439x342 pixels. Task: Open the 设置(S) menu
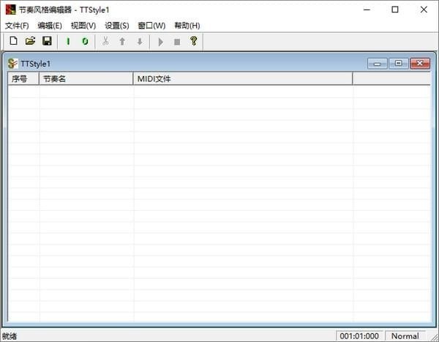point(117,26)
